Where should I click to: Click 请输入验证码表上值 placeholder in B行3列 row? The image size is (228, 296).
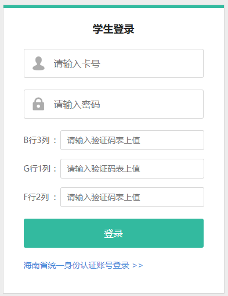click(x=104, y=140)
